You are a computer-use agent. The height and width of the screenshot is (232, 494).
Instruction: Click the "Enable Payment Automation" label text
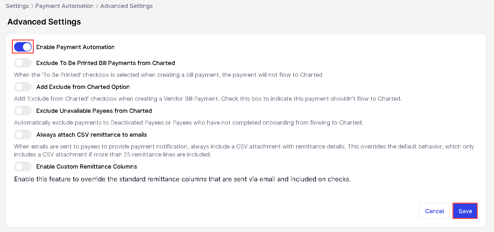click(75, 47)
